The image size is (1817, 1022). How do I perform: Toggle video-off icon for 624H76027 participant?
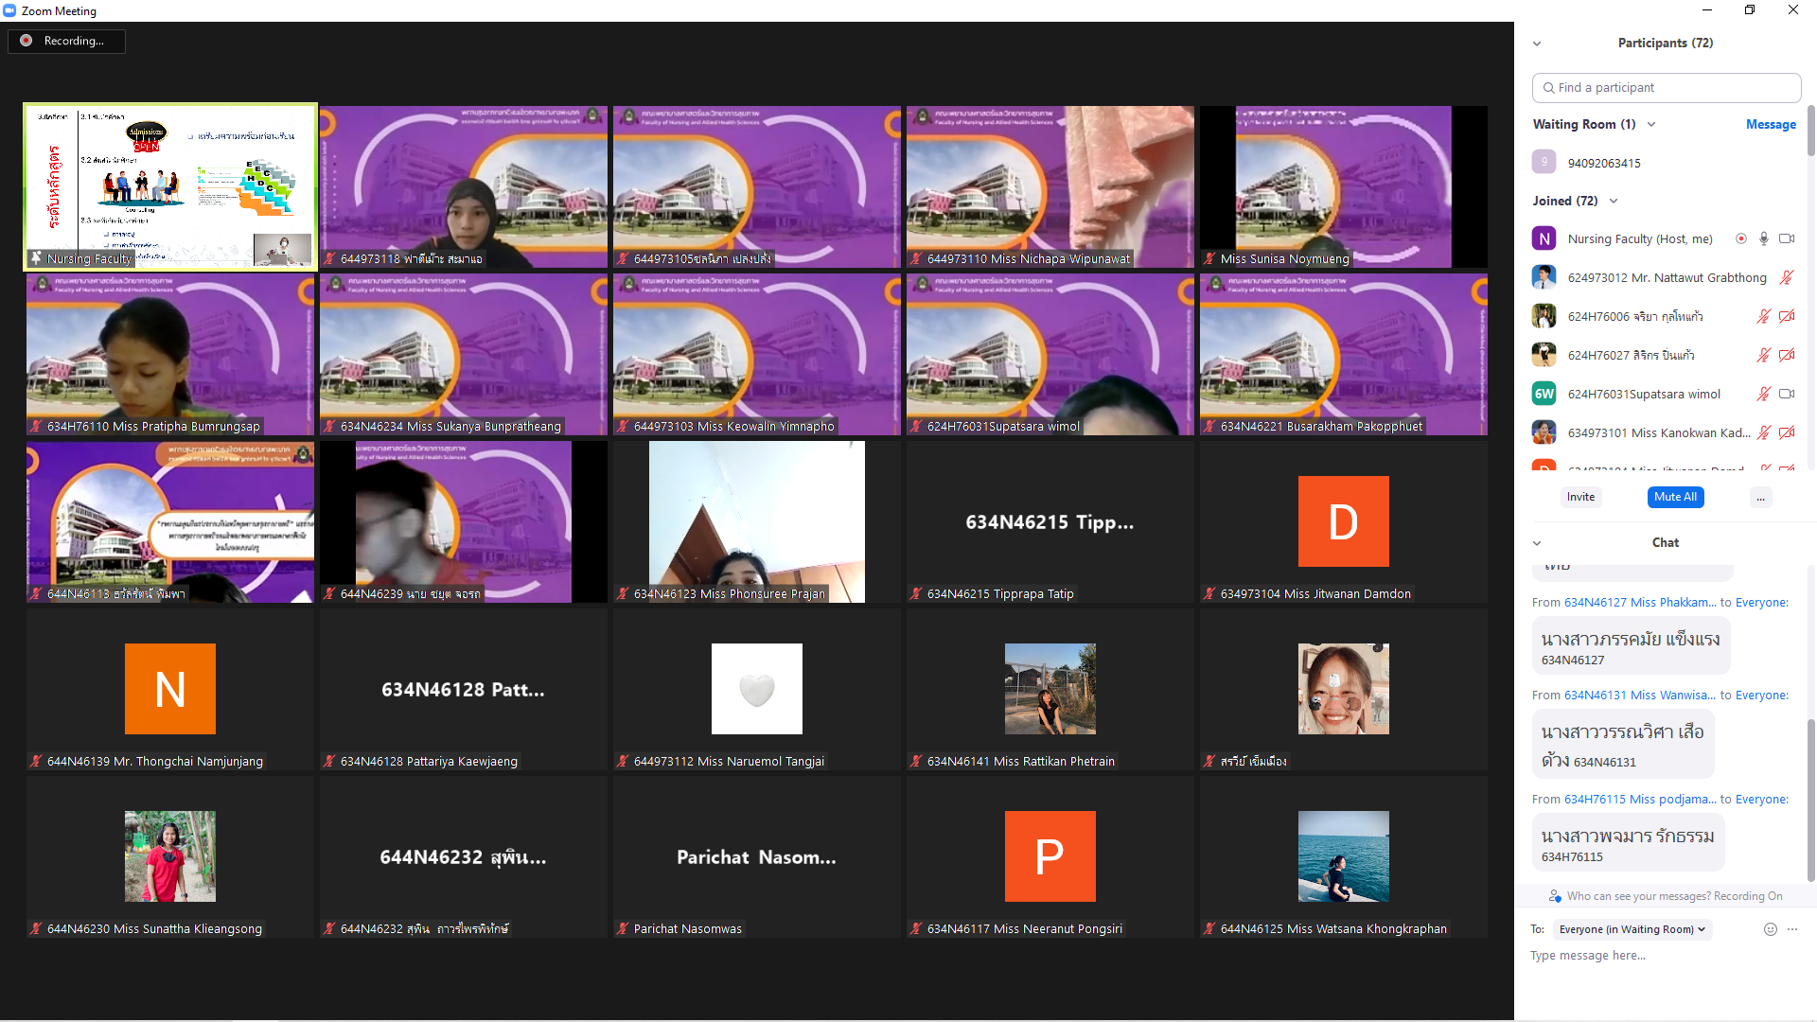1787,356
